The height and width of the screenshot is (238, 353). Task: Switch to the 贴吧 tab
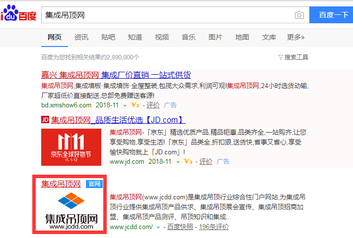click(108, 37)
